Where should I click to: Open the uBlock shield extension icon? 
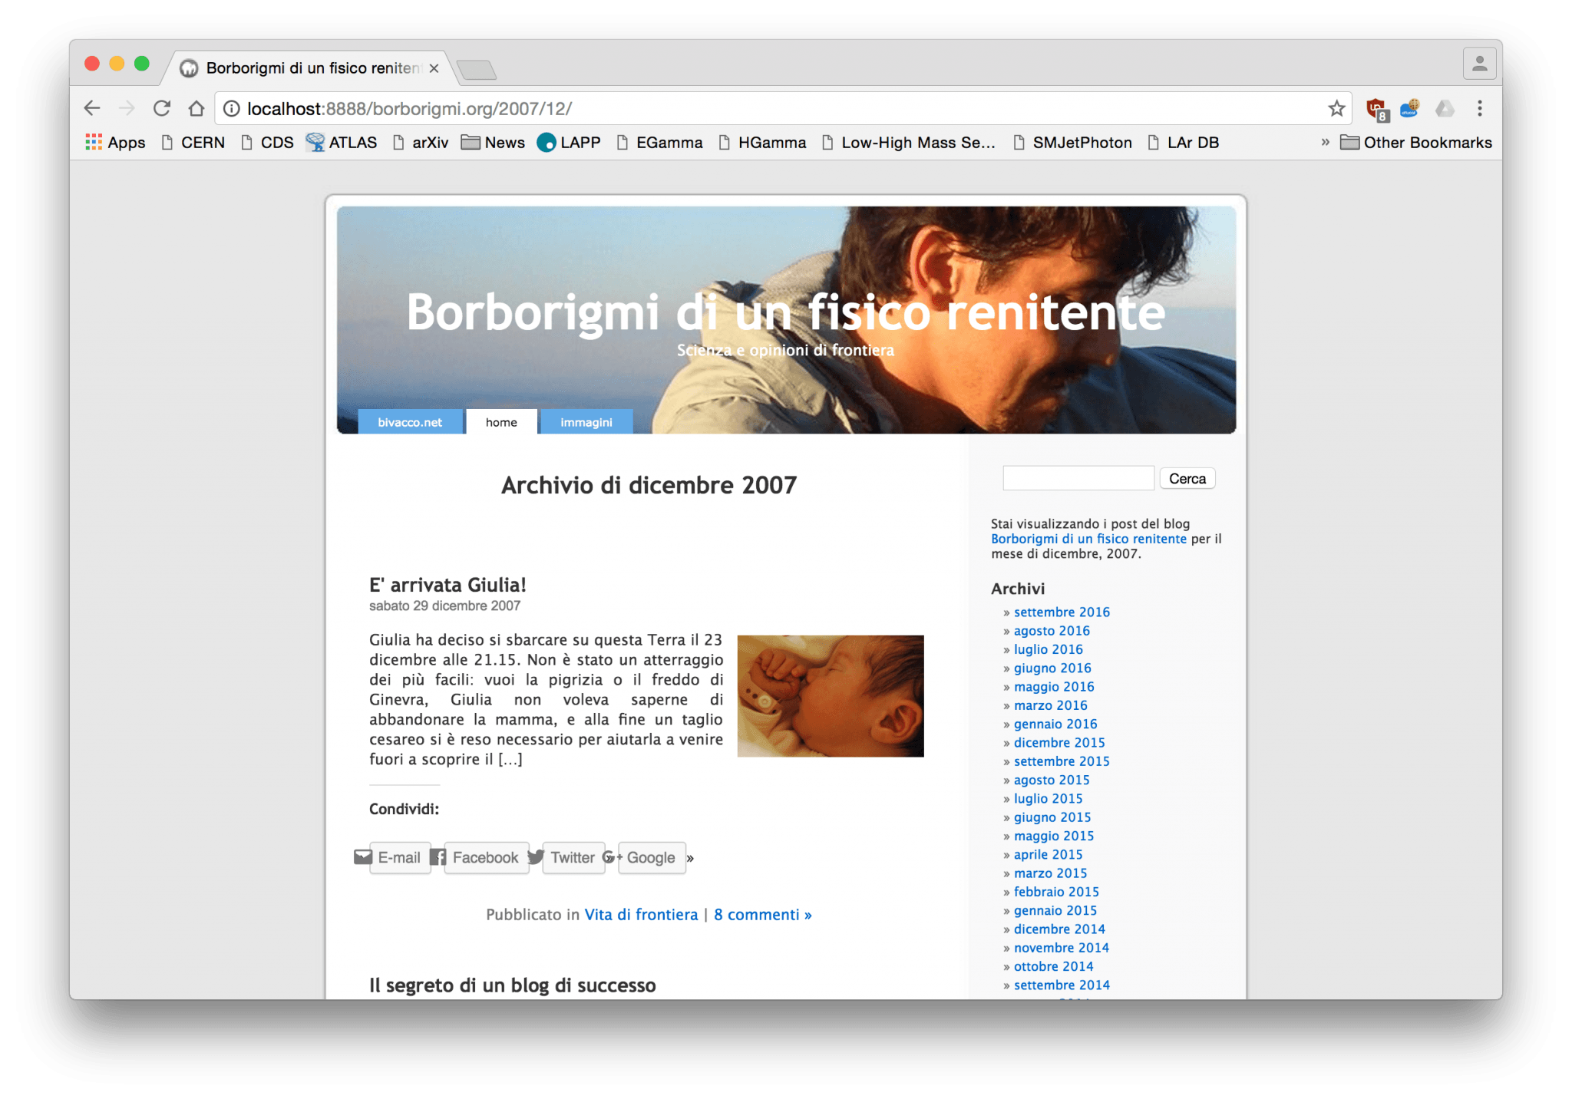[x=1378, y=110]
